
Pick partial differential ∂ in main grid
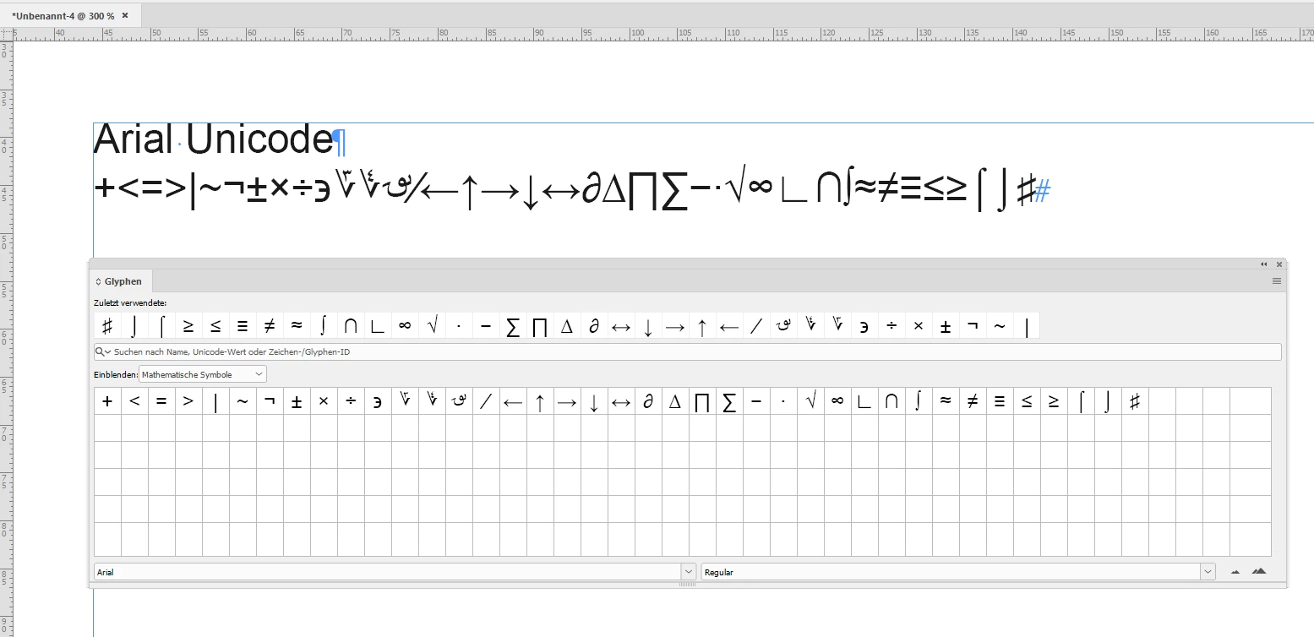point(648,401)
